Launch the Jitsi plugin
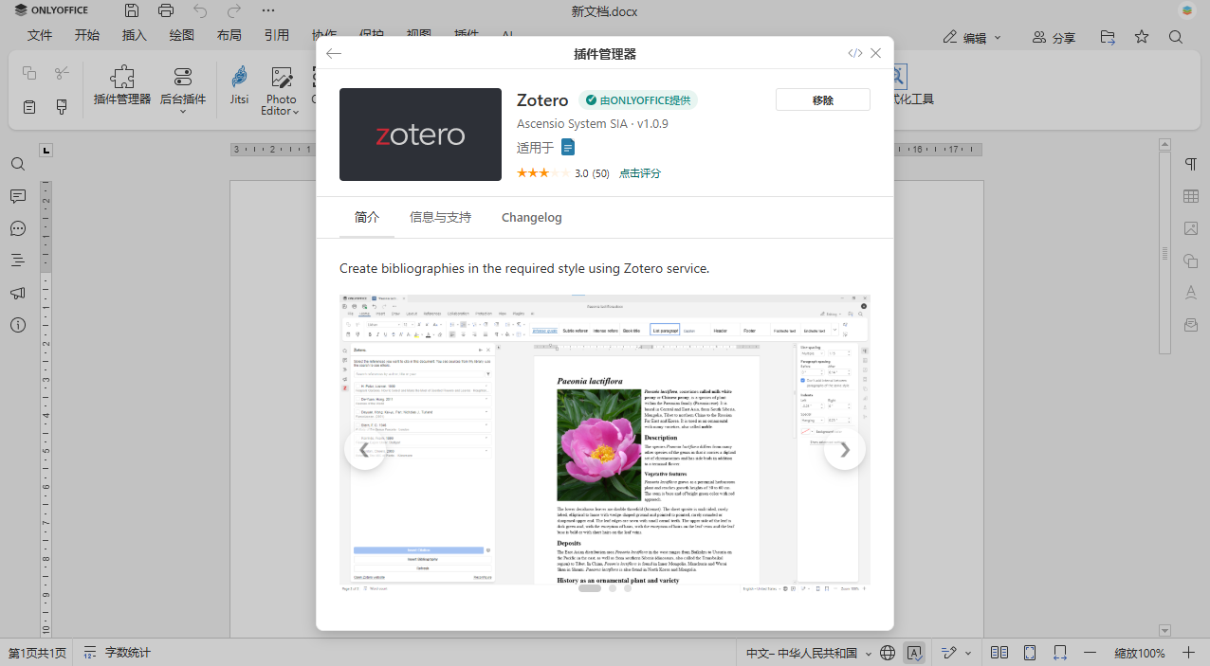The width and height of the screenshot is (1210, 666). (x=239, y=86)
